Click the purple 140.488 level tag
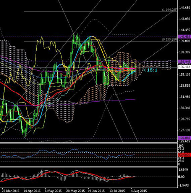This screenshot has width=191, height=193. (x=185, y=37)
